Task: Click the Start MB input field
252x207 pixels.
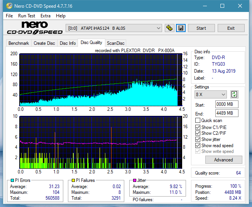Action: pos(227,104)
